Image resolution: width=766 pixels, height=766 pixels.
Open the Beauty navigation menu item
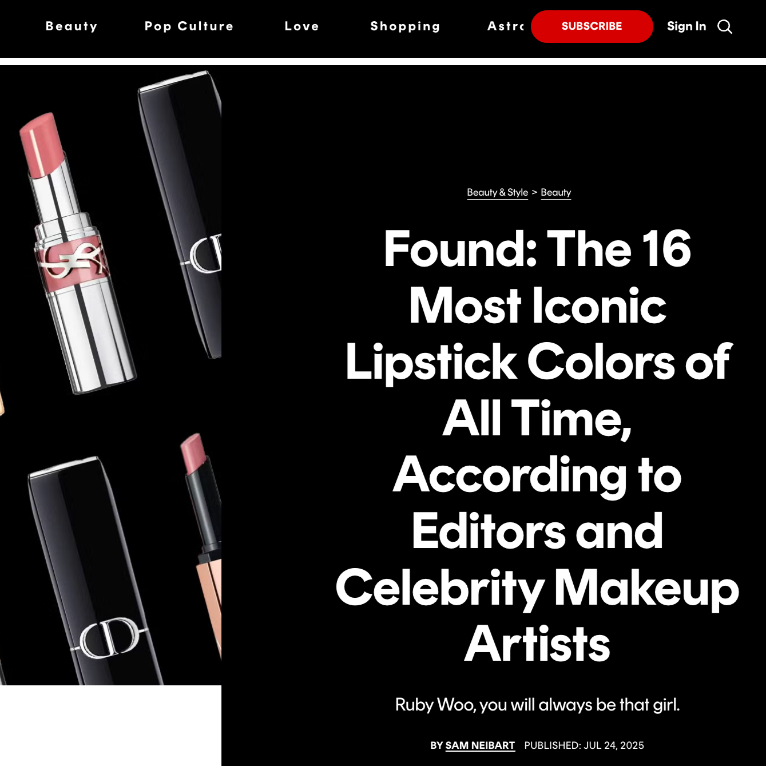point(72,26)
